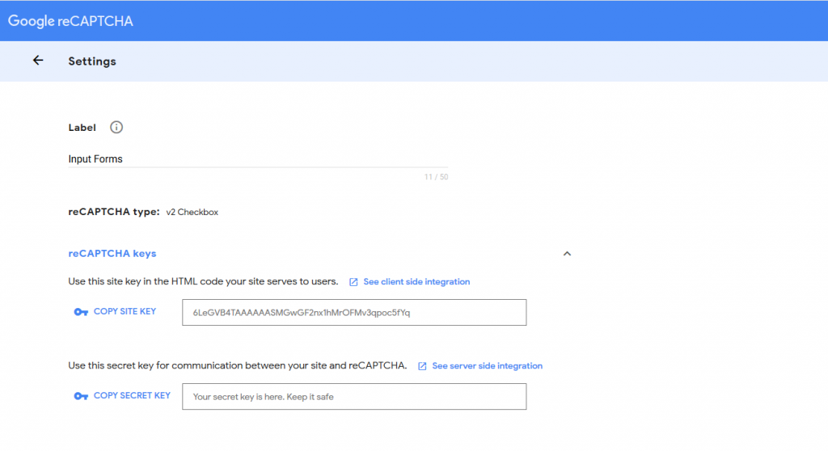The height and width of the screenshot is (451, 828).
Task: Click the external link icon for server side integration
Action: (422, 366)
